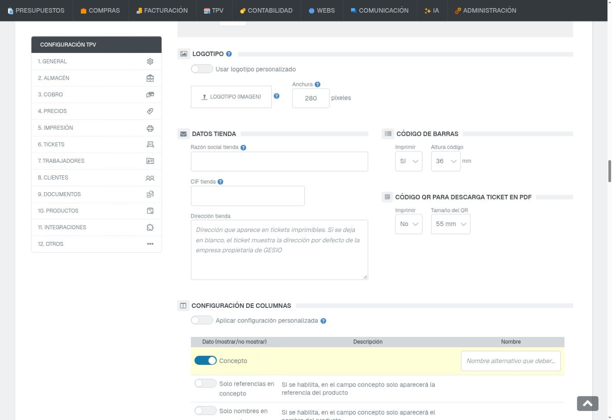Image resolution: width=612 pixels, height=420 pixels.
Task: Enable Solo referencias en concepto switch
Action: coord(205,383)
